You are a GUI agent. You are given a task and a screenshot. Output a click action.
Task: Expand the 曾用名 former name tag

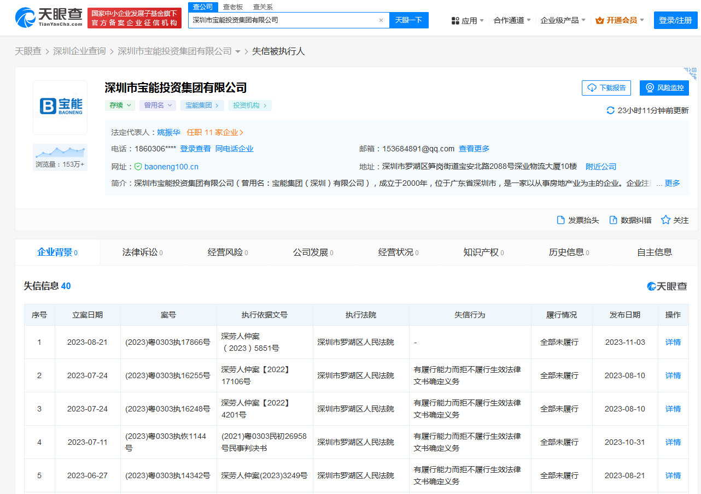[x=157, y=105]
